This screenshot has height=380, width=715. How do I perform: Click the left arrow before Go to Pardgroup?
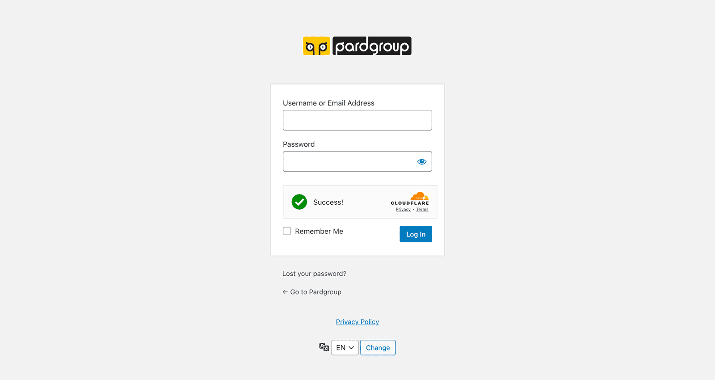(x=285, y=292)
